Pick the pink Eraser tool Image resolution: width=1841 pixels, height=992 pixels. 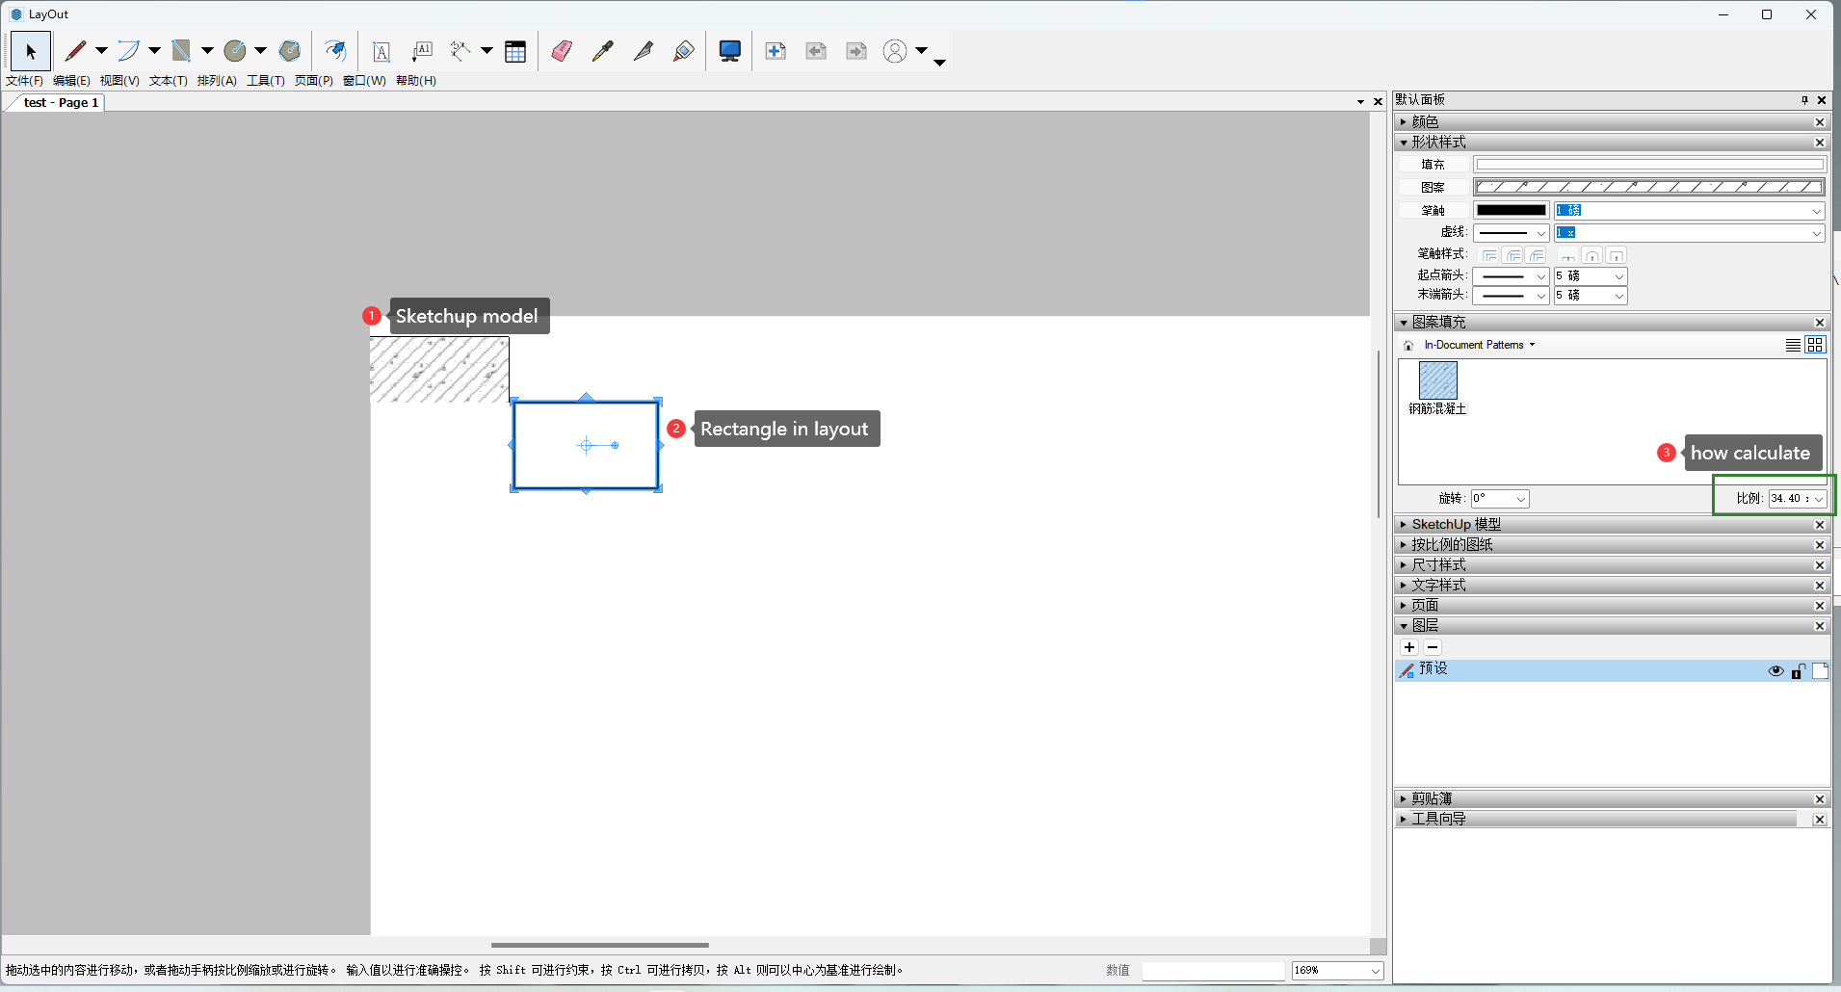pos(562,51)
